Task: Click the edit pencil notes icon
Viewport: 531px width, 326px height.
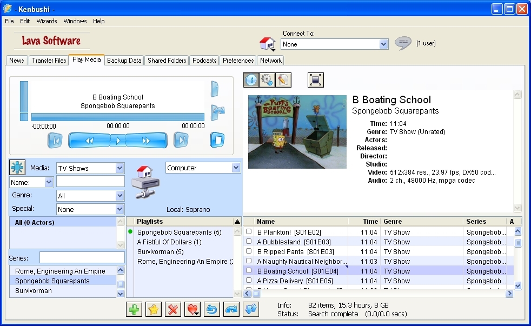Action: [x=283, y=80]
